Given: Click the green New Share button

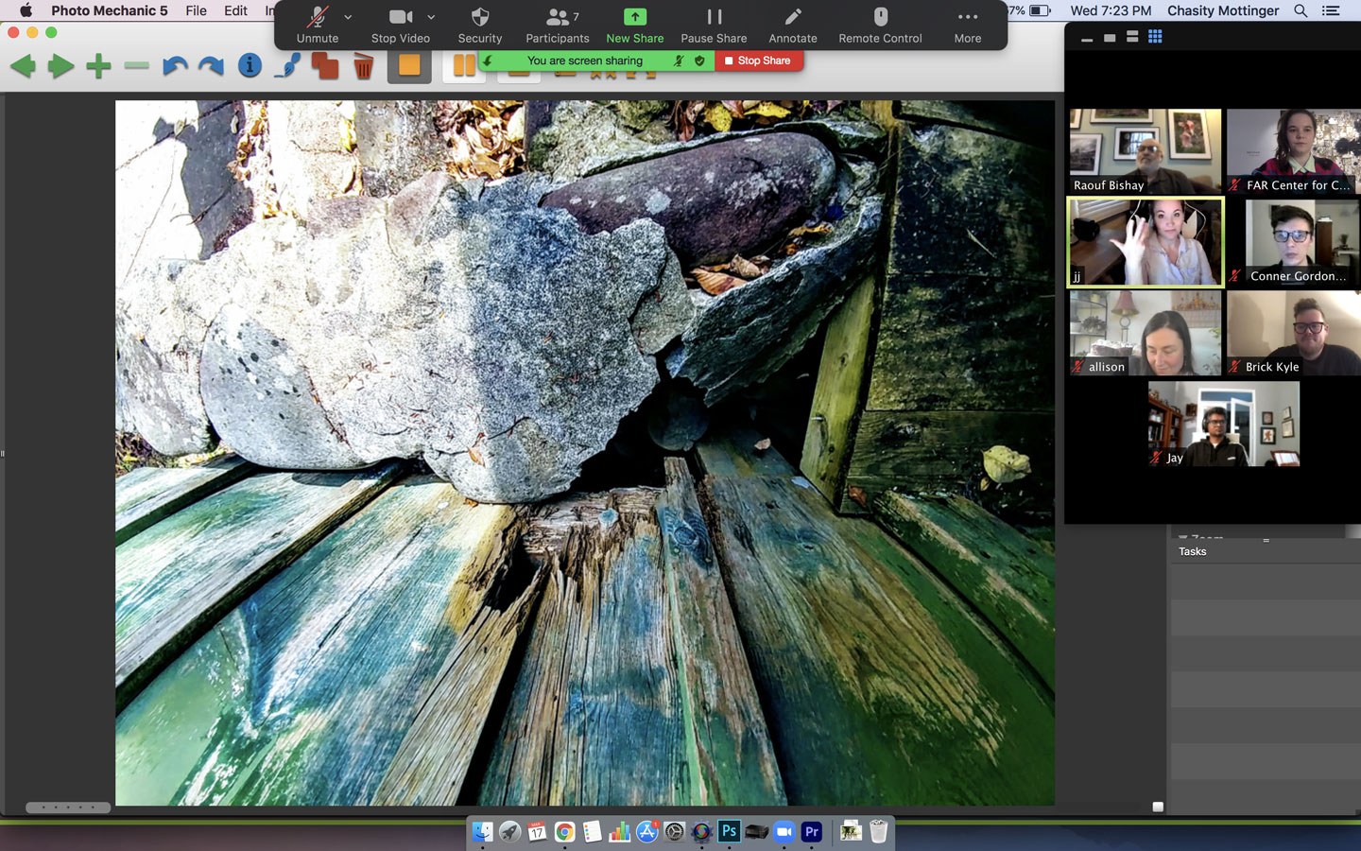Looking at the screenshot, I should 634,26.
